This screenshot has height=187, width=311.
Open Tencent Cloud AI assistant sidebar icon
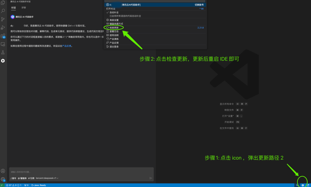pyautogui.click(x=3, y=61)
